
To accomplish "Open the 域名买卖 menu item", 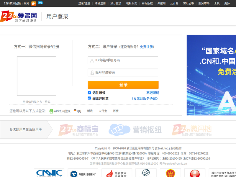I will 131,3.
